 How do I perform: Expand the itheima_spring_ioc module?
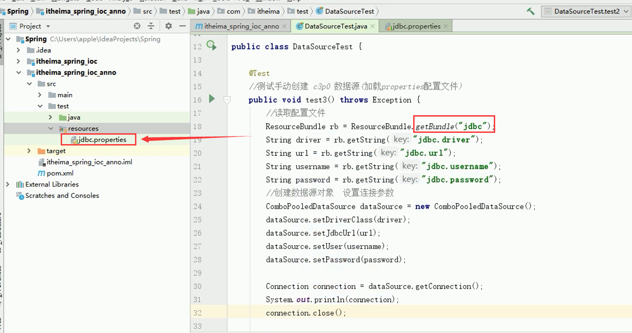(19, 61)
